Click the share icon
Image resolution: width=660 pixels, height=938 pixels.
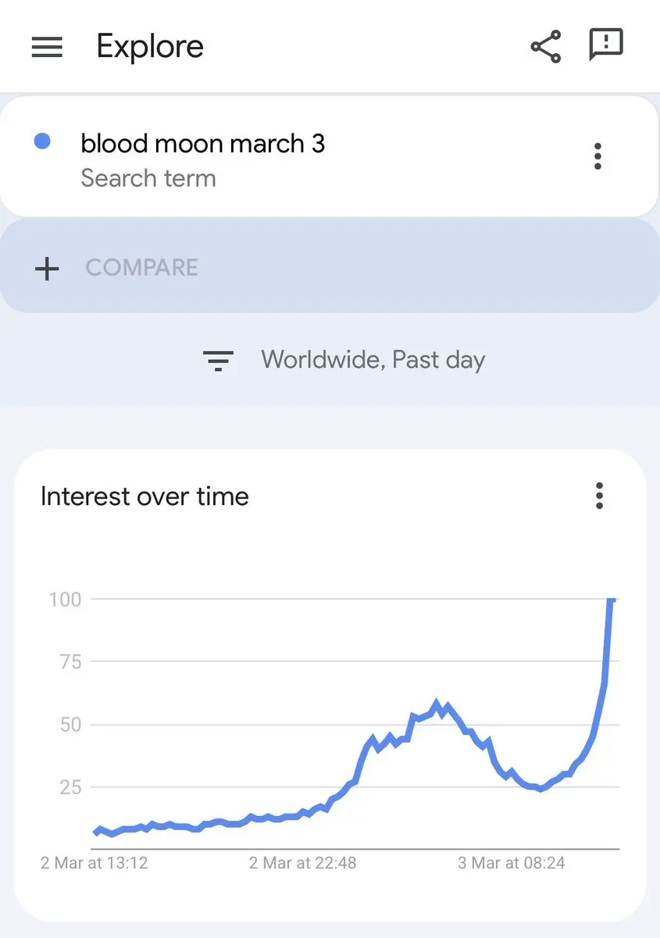pyautogui.click(x=545, y=47)
